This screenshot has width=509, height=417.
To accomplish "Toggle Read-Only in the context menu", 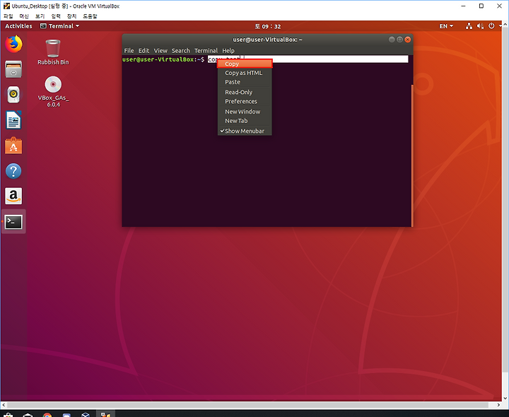I will [x=245, y=92].
